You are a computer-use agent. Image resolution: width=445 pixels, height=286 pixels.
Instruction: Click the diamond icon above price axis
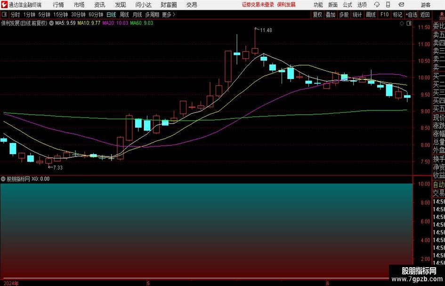[x=402, y=23]
